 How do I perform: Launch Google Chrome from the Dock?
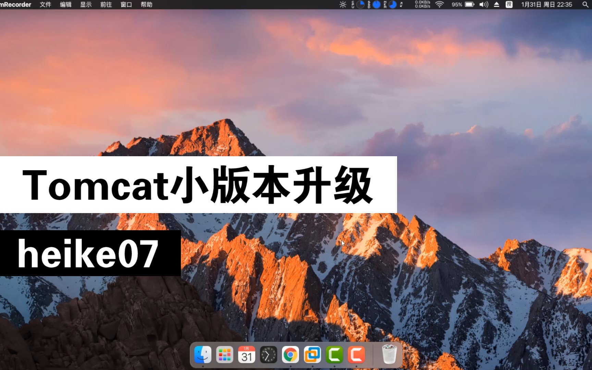(291, 355)
